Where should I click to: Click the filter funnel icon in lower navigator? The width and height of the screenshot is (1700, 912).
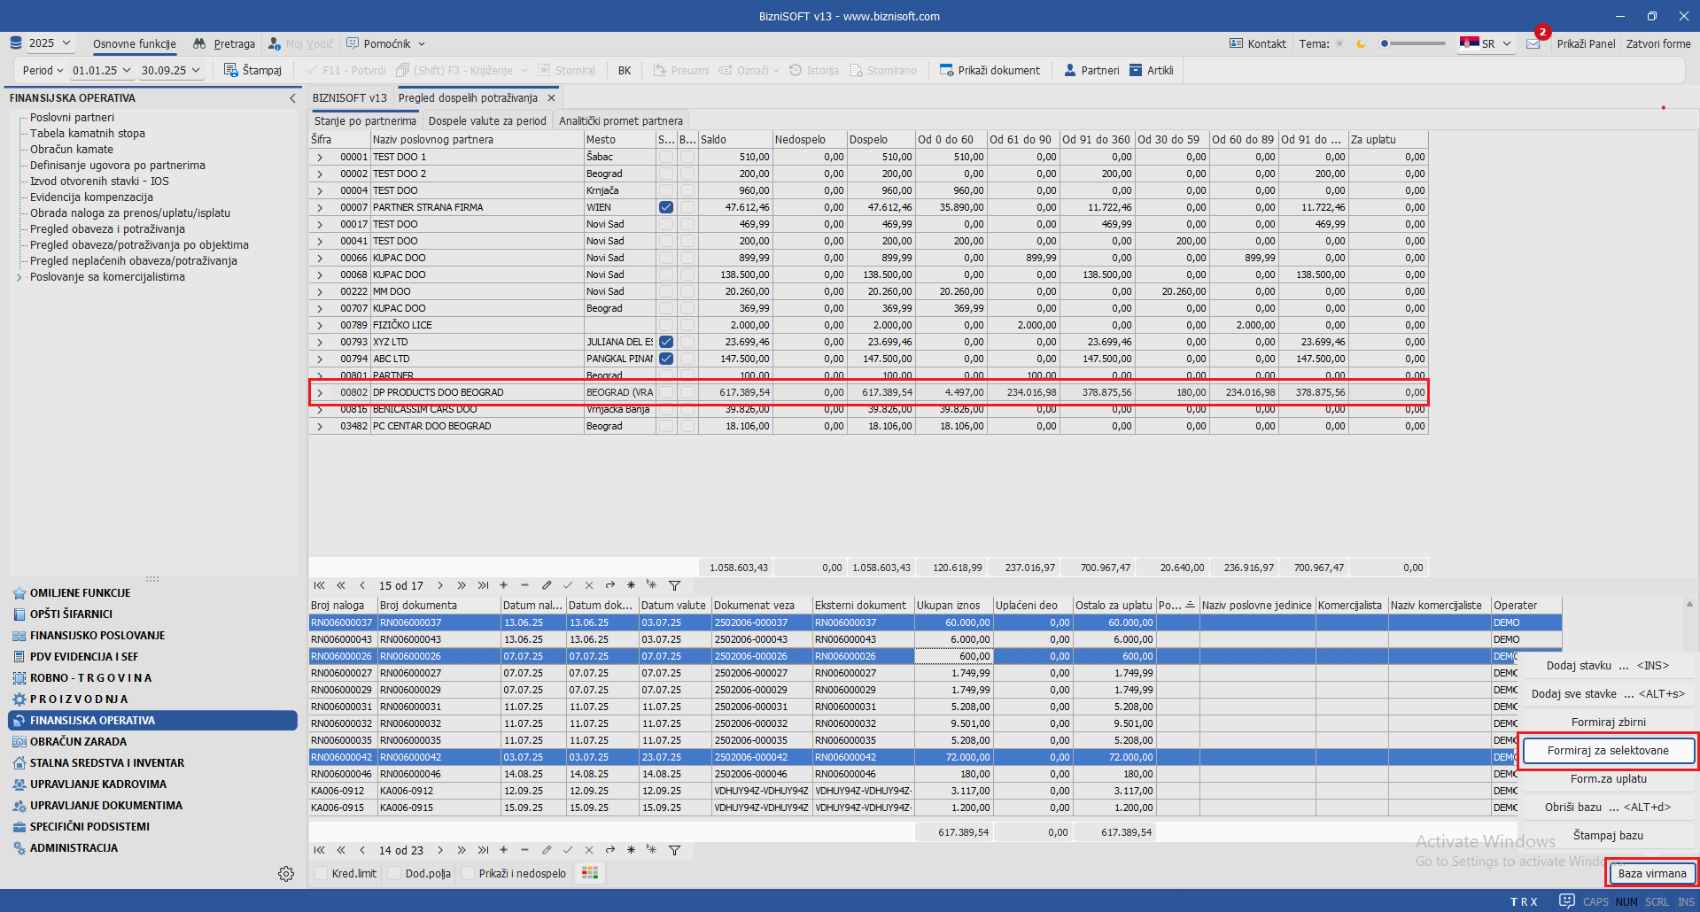click(674, 850)
